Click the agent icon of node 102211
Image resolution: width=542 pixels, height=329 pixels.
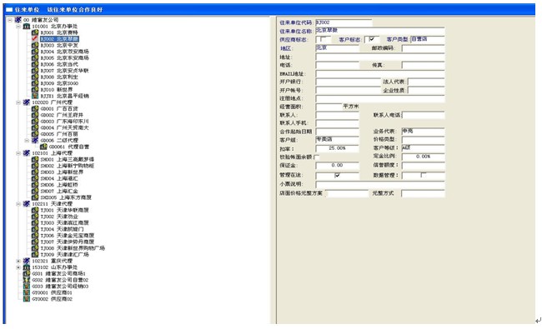tap(27, 204)
